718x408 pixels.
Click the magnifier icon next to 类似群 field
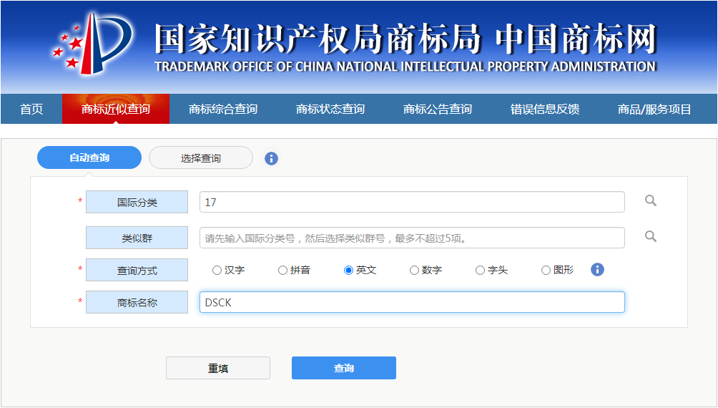pos(650,236)
